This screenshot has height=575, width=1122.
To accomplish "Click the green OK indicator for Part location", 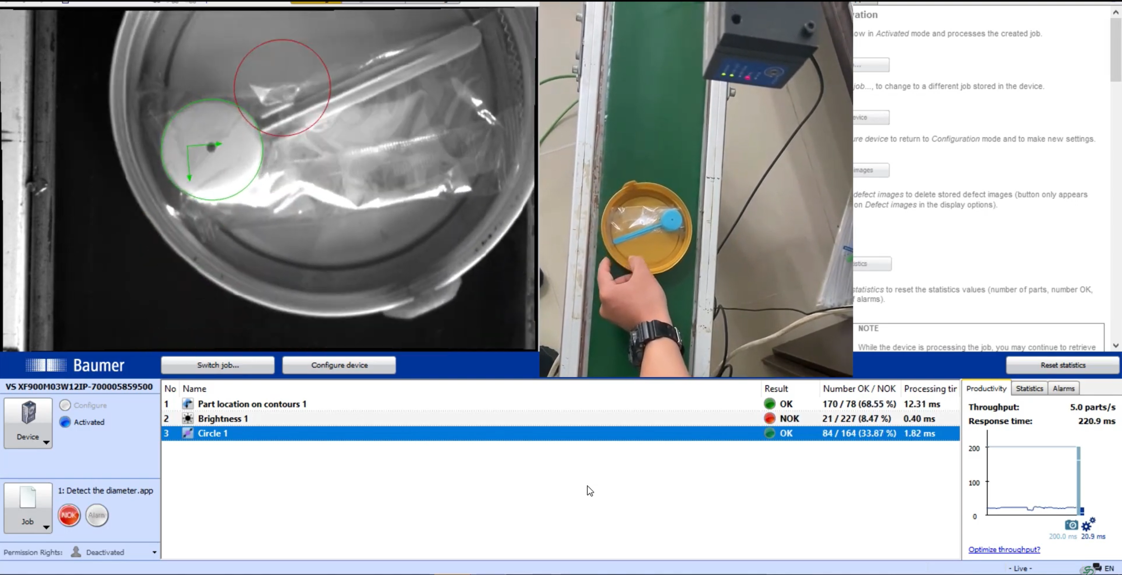I will point(769,404).
